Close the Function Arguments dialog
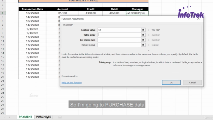The width and height of the screenshot is (213, 120). pyautogui.click(x=198, y=19)
